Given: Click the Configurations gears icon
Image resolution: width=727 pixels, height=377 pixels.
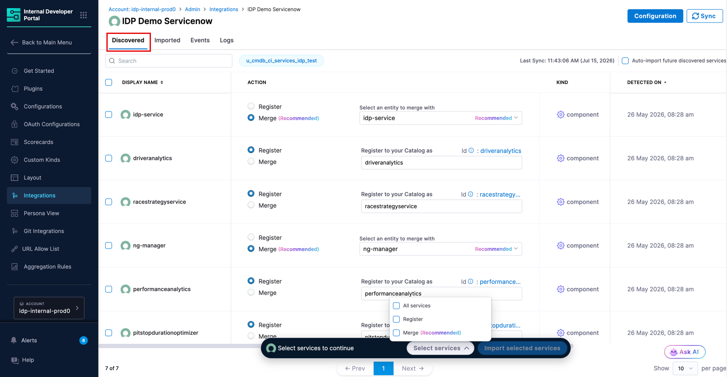Looking at the screenshot, I should [x=15, y=106].
